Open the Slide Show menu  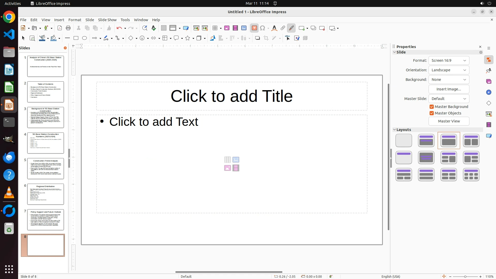[x=107, y=20]
